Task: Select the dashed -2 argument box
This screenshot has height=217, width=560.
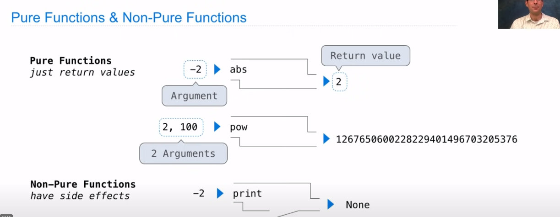Action: (196, 70)
